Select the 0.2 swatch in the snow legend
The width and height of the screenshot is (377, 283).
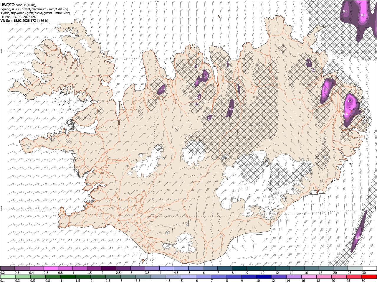(x=7, y=269)
